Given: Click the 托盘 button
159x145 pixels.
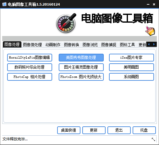Looking at the screenshot, I should pos(144,130).
